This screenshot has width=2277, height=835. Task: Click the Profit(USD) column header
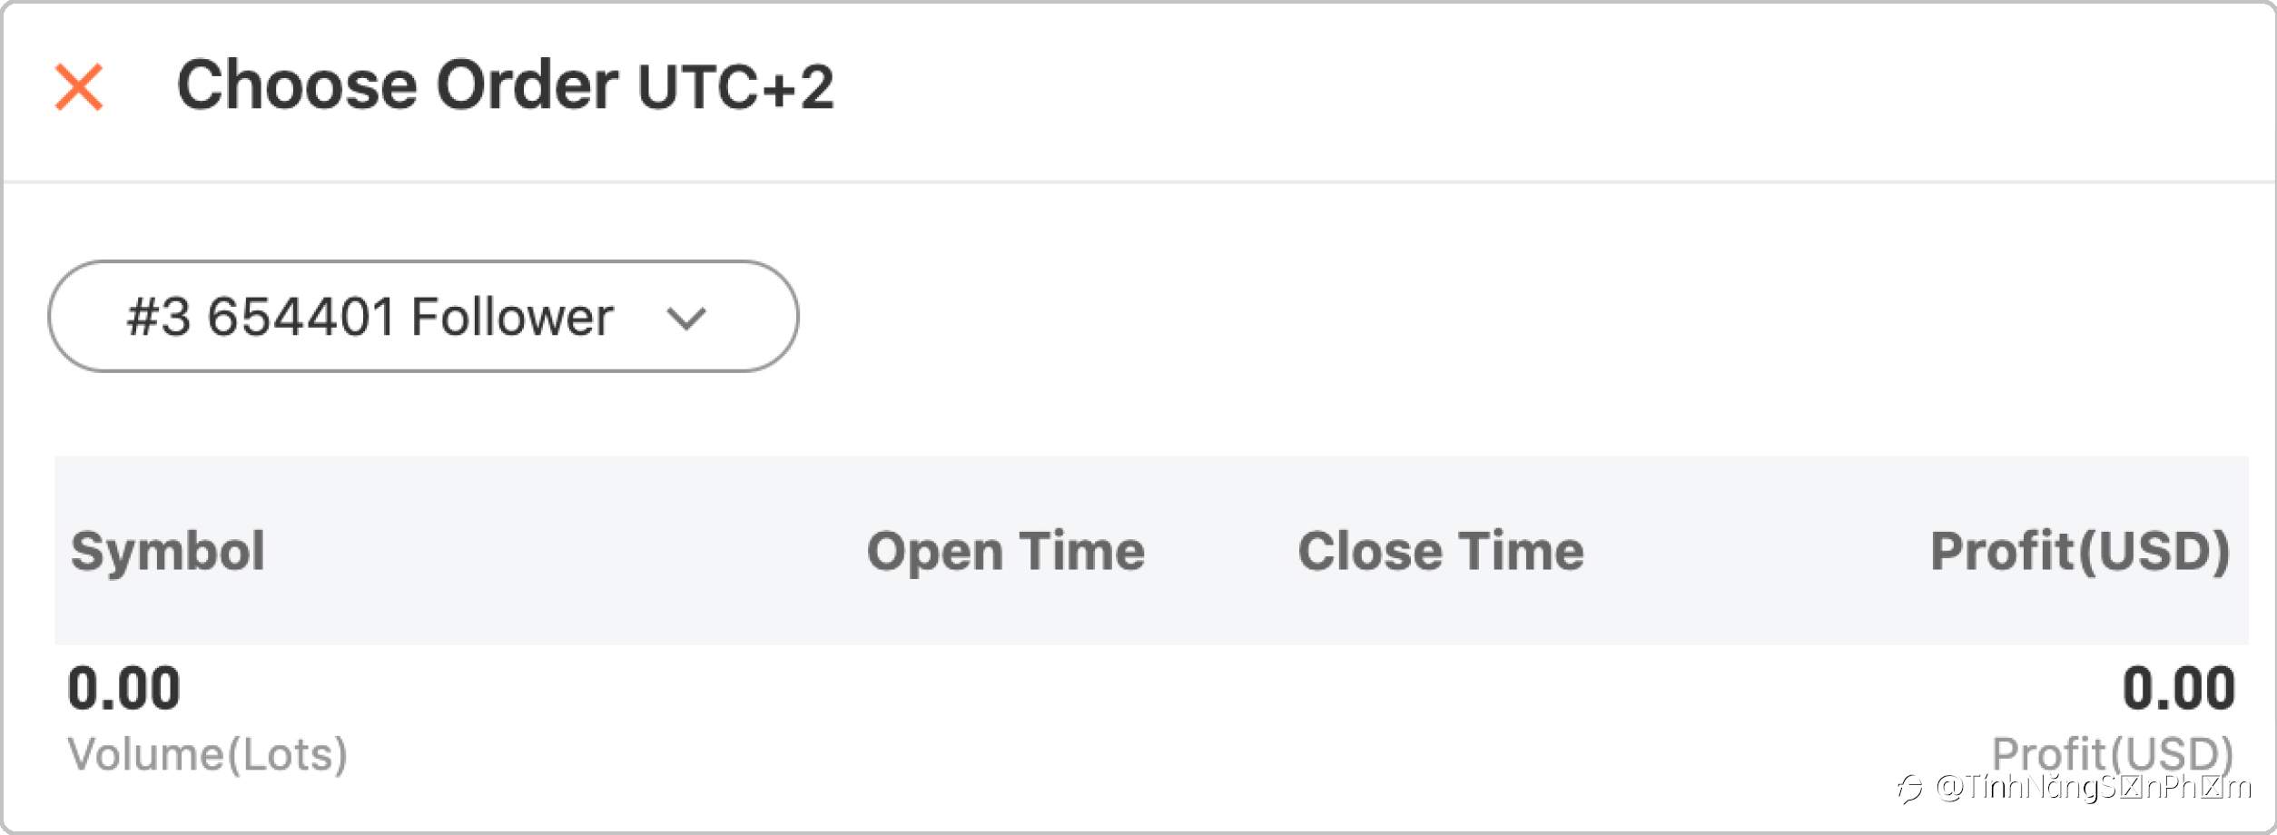tap(2080, 551)
